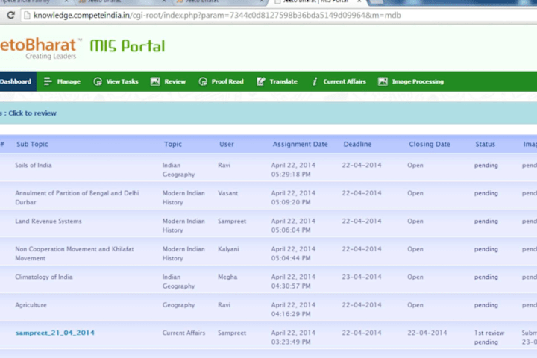Click the Image Processing picture icon

pos(383,81)
